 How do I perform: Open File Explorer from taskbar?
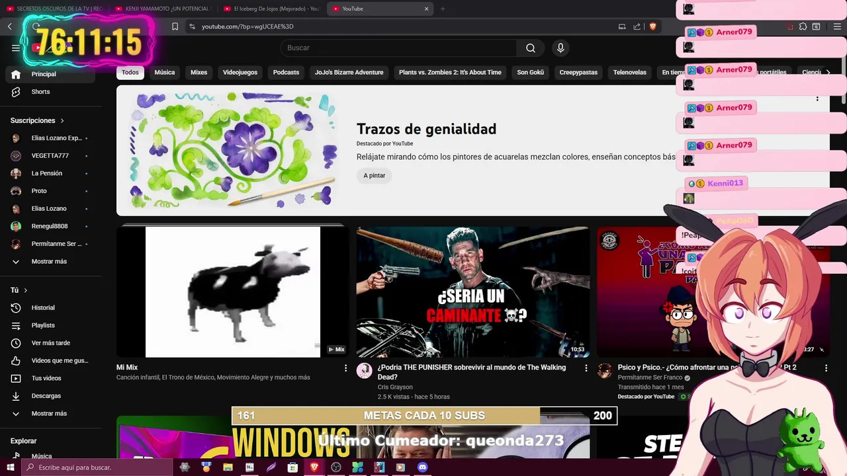pyautogui.click(x=228, y=467)
